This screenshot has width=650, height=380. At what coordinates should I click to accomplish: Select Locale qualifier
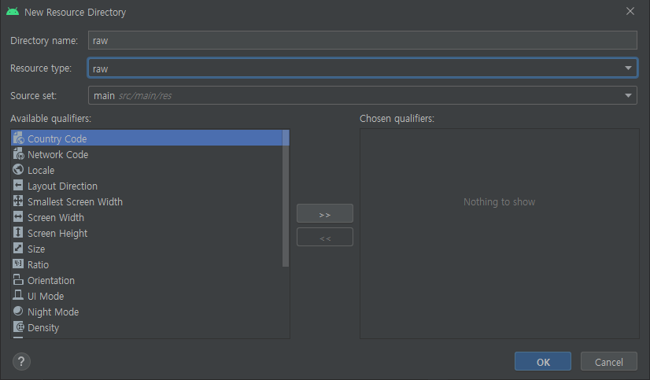coord(146,169)
